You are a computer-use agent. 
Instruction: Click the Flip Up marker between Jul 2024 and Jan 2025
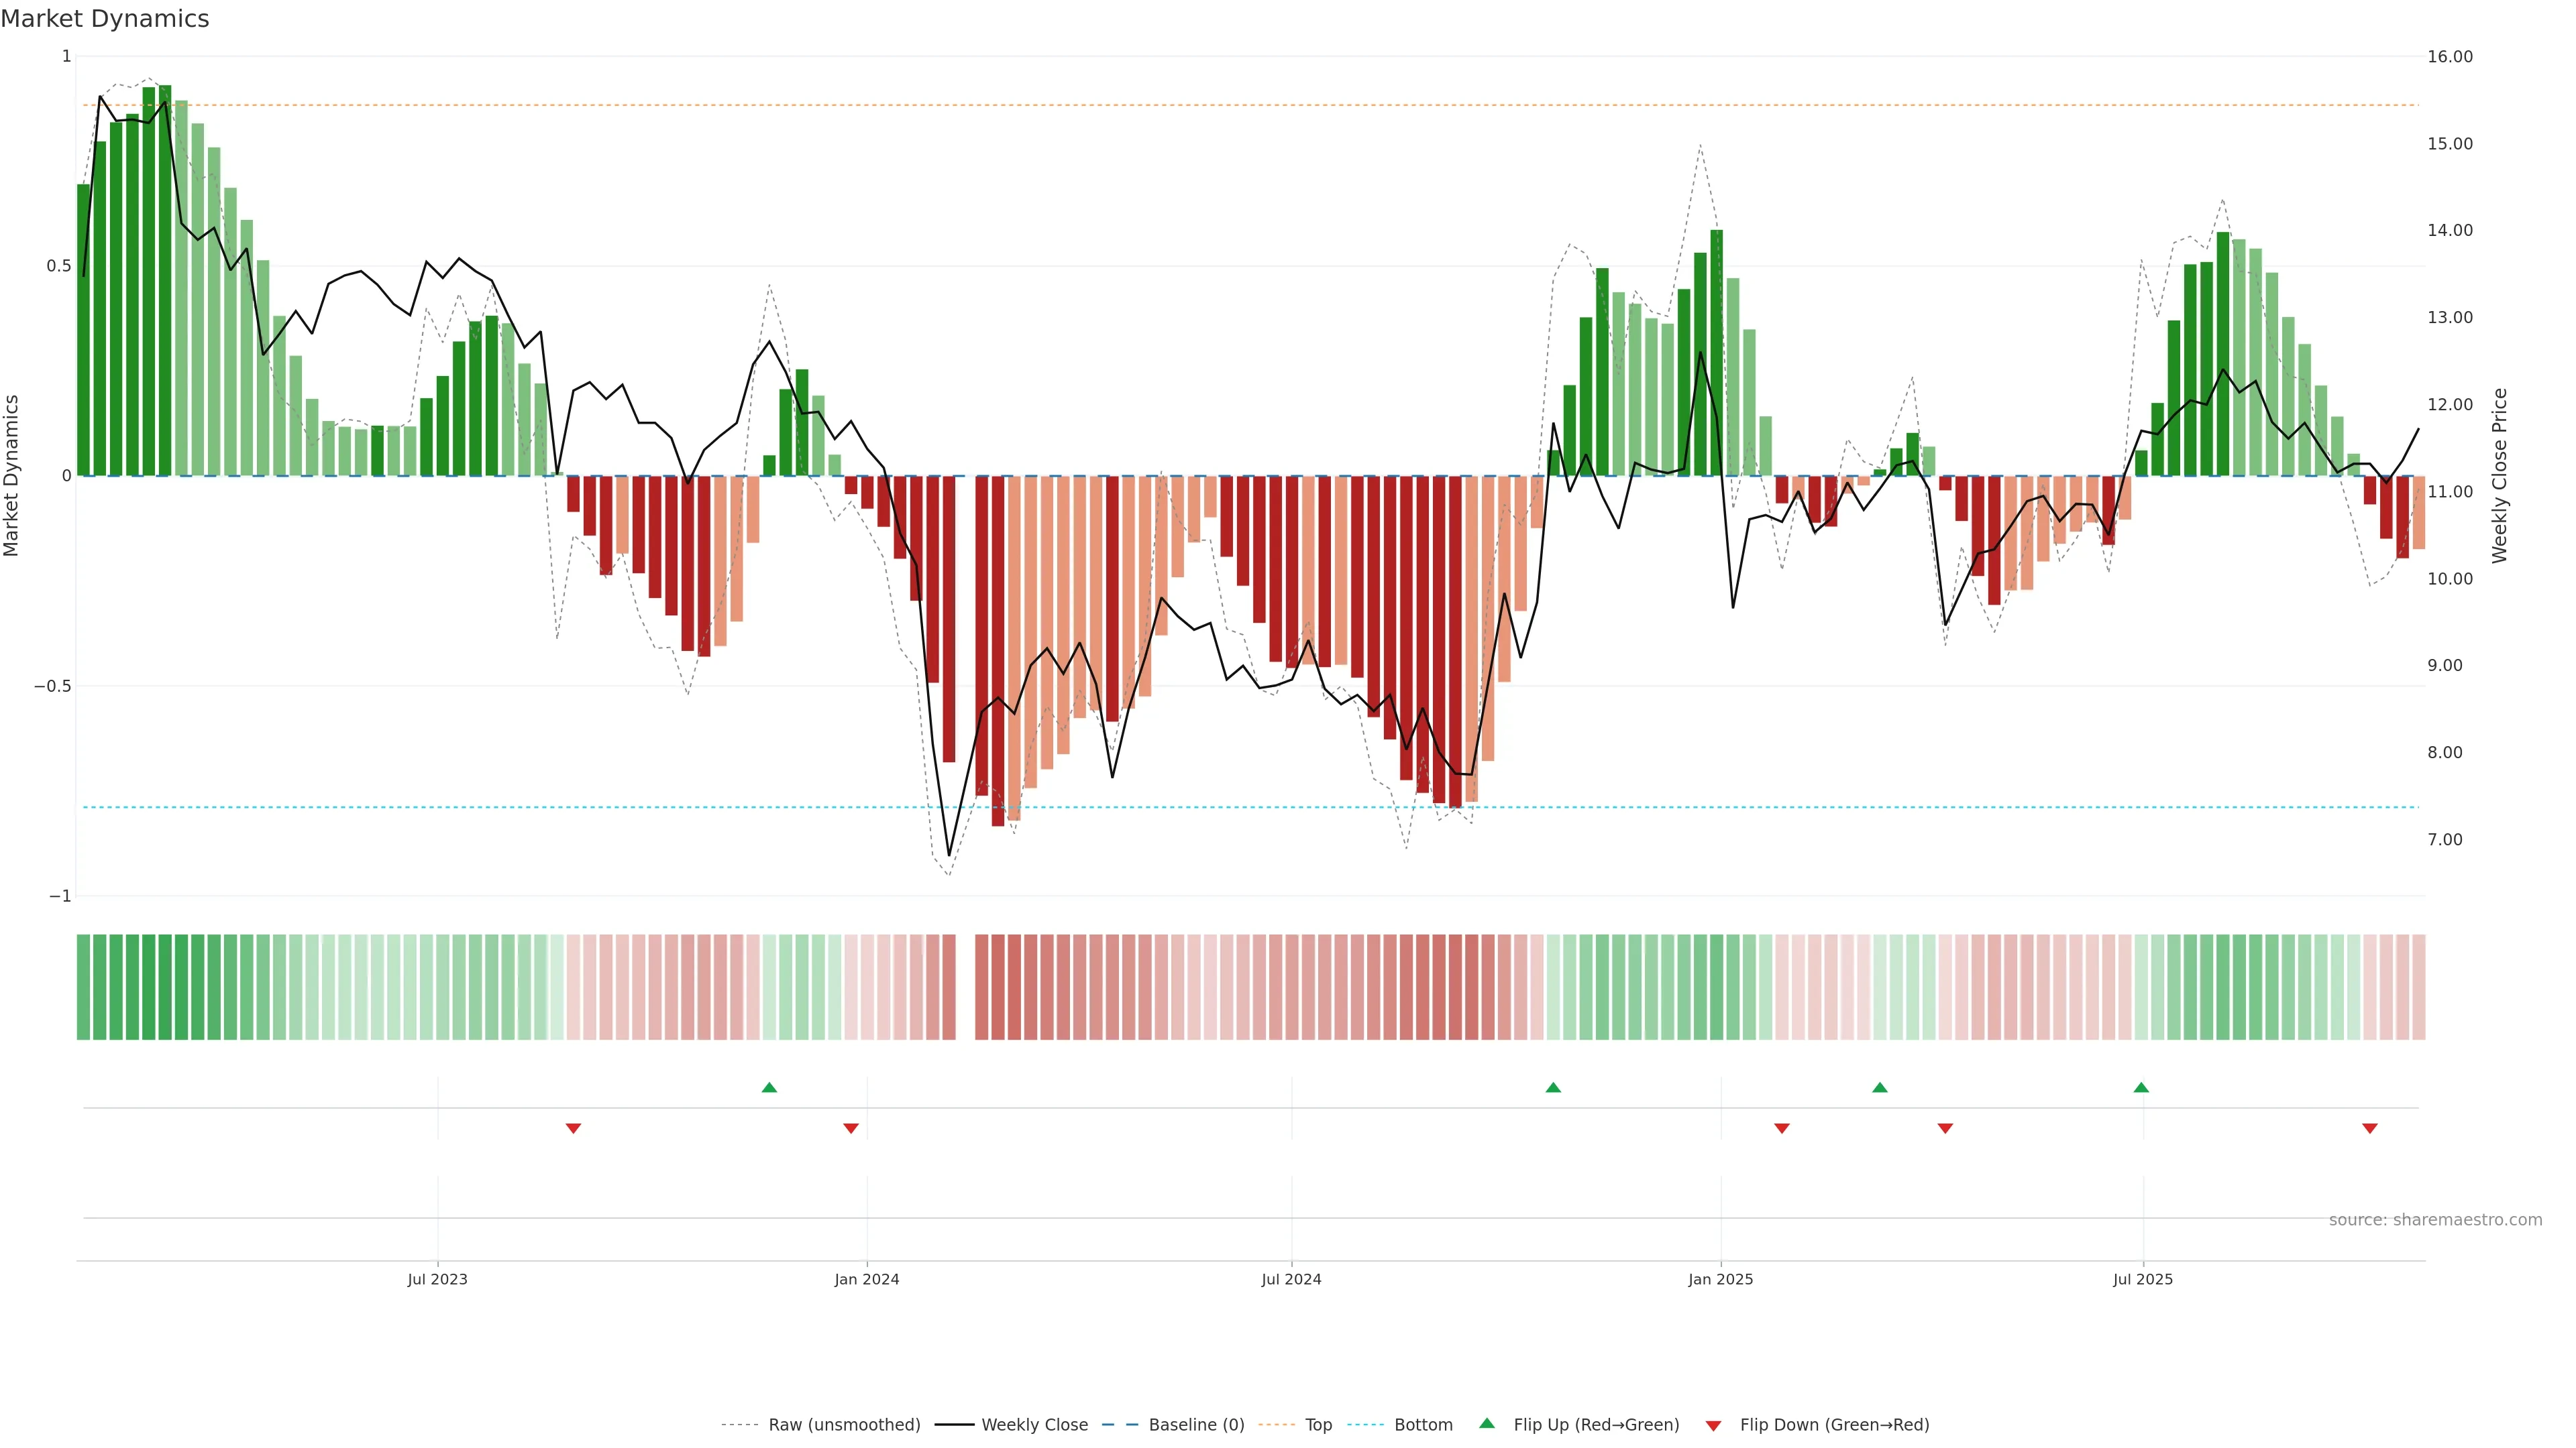pos(1553,1087)
